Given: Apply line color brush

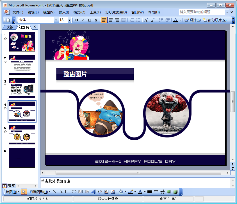Looking at the screenshot, I should point(131,192).
